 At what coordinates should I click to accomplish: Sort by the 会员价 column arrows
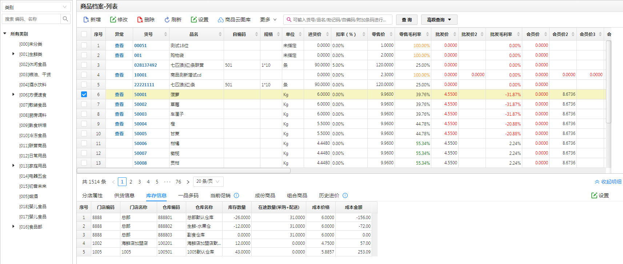click(546, 34)
